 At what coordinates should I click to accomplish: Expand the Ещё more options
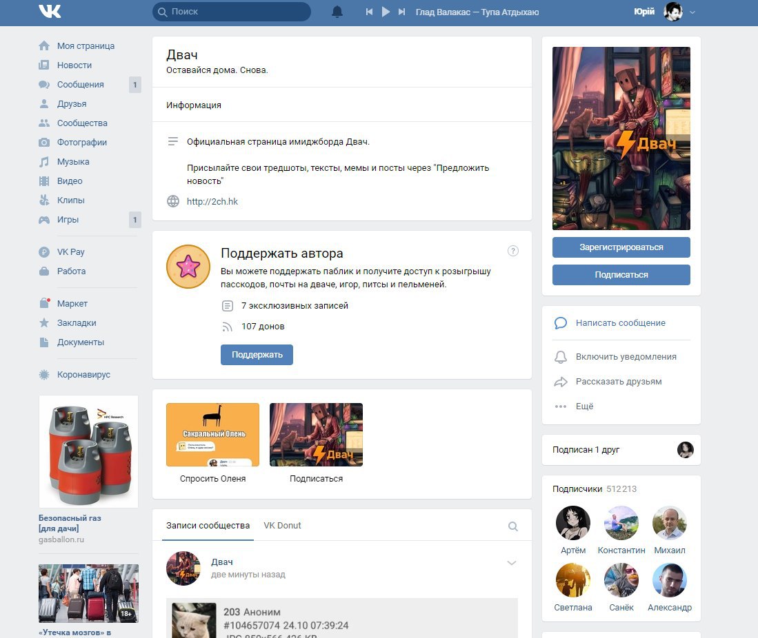pyautogui.click(x=584, y=407)
